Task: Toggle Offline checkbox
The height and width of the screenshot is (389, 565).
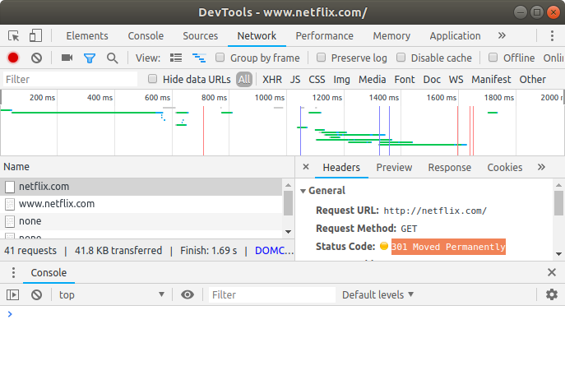Action: [x=493, y=58]
